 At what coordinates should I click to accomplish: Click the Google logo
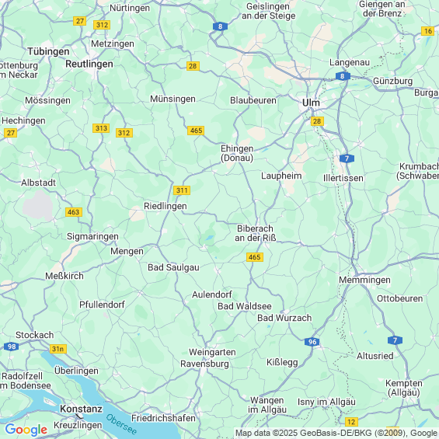click(26, 430)
